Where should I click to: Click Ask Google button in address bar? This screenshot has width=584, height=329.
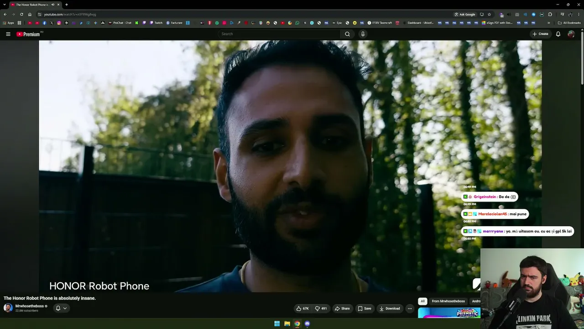click(465, 14)
